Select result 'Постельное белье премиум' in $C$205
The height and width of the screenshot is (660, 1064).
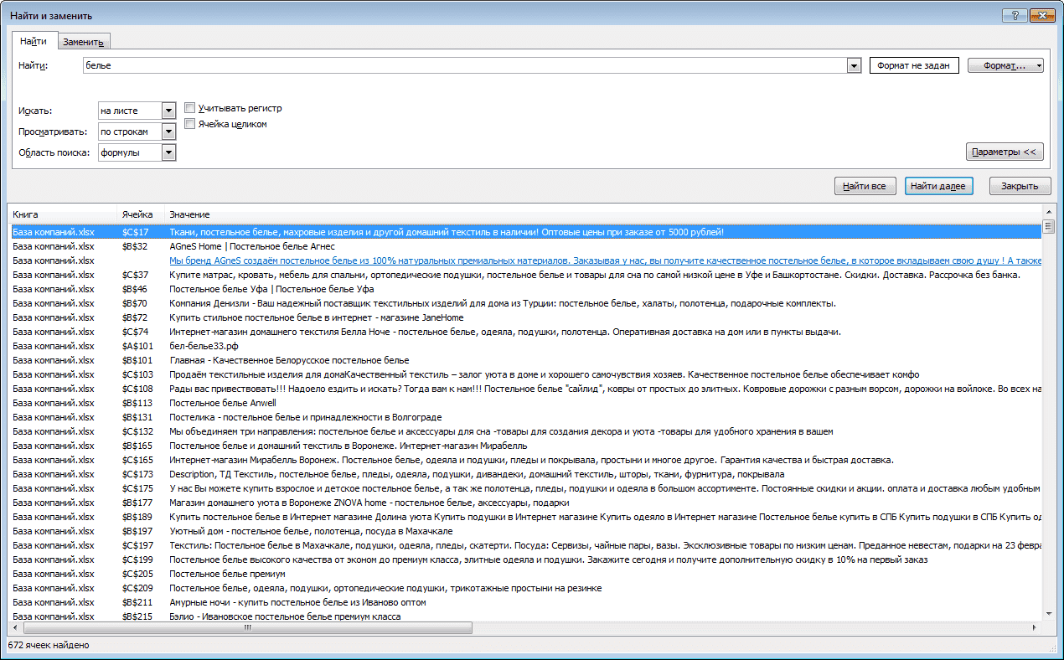point(525,574)
